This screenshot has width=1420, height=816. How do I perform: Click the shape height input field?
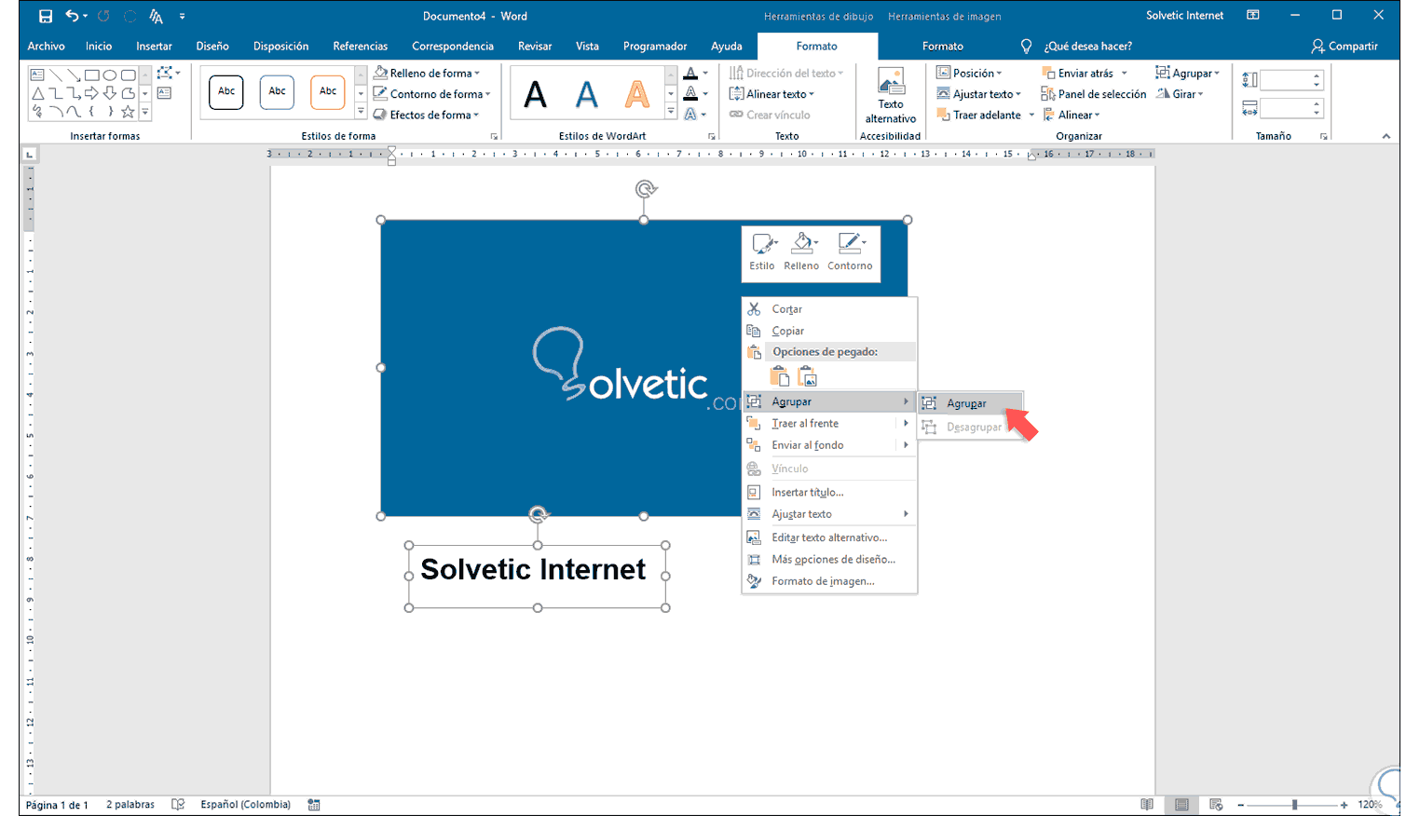pos(1291,80)
